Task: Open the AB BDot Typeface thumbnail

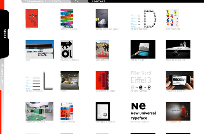Action: coord(143,18)
